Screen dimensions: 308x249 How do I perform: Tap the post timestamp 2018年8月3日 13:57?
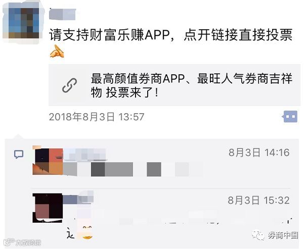(x=97, y=117)
